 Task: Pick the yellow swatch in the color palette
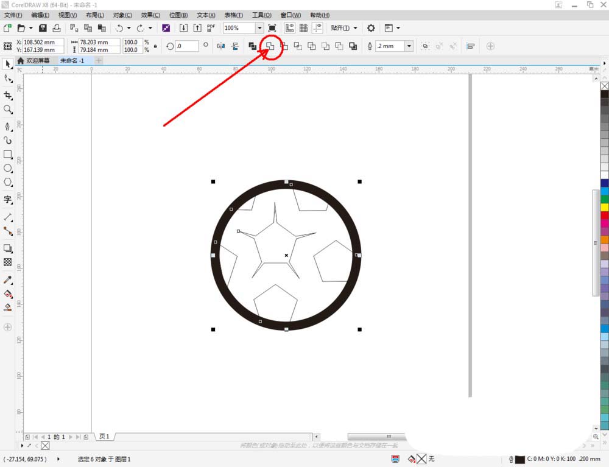point(605,207)
